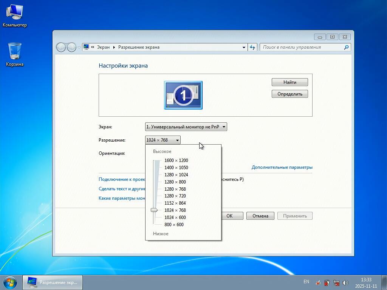Image resolution: width=387 pixels, height=290 pixels.
Task: Open the Windows Start menu
Action: pyautogui.click(x=10, y=282)
